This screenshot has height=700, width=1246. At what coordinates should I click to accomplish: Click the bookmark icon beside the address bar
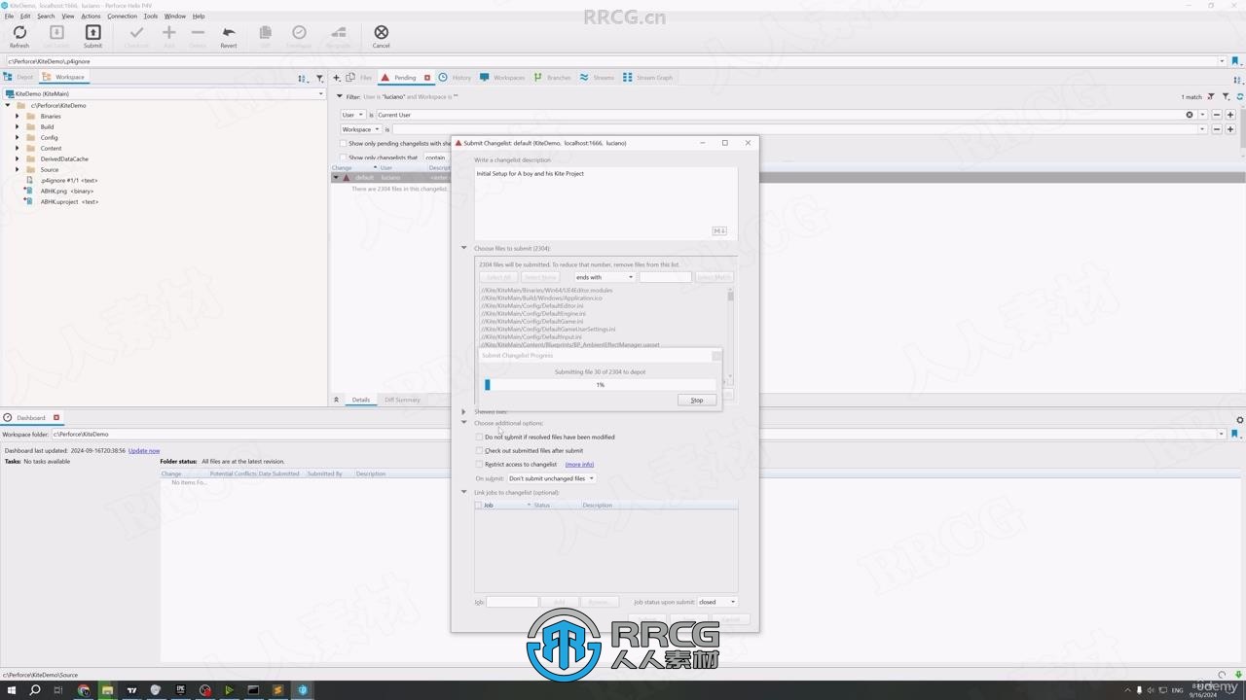[1235, 61]
